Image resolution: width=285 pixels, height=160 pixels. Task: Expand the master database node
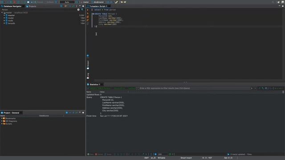[x=4, y=15]
